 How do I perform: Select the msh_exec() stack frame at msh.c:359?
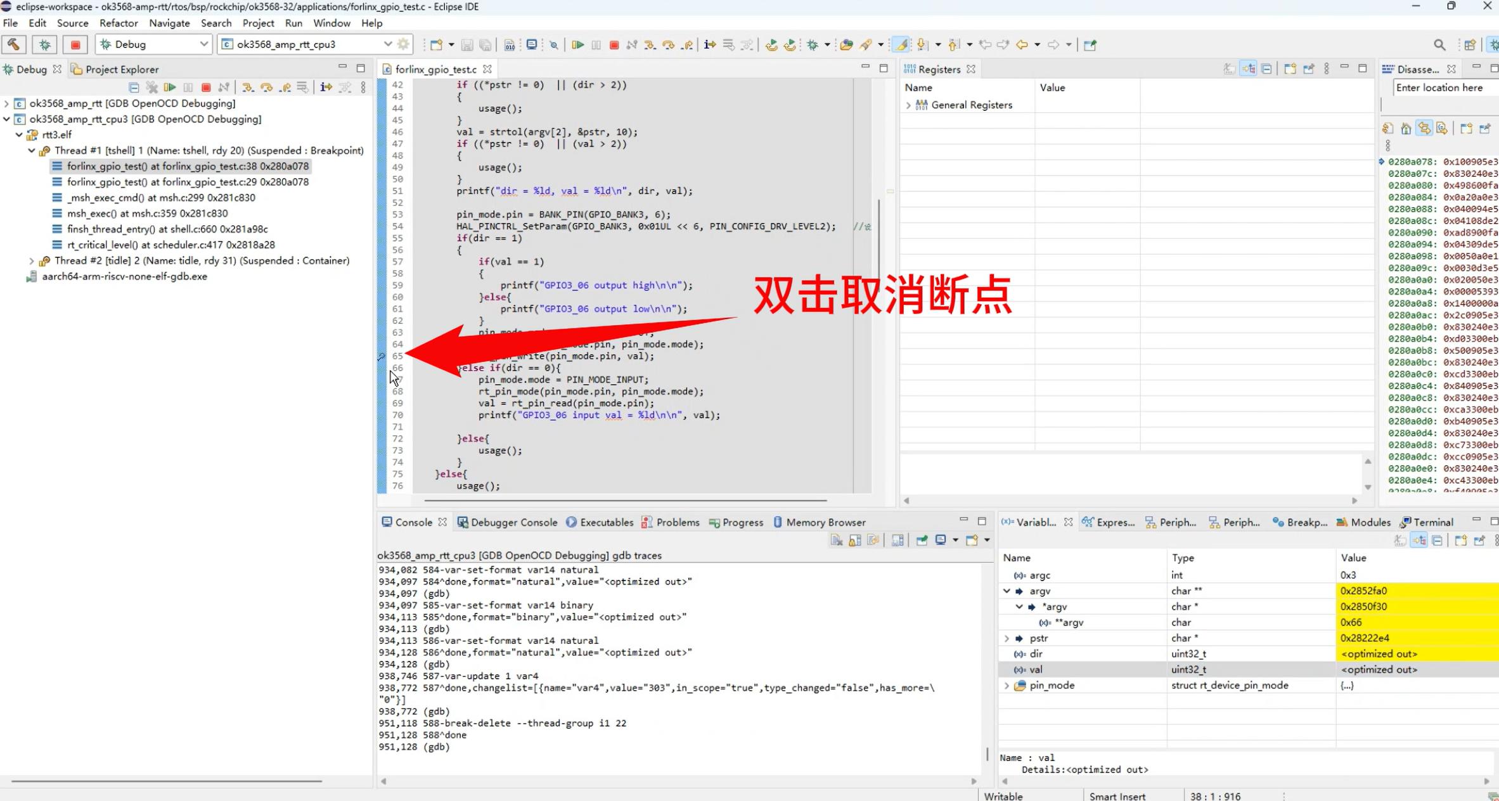[147, 214]
